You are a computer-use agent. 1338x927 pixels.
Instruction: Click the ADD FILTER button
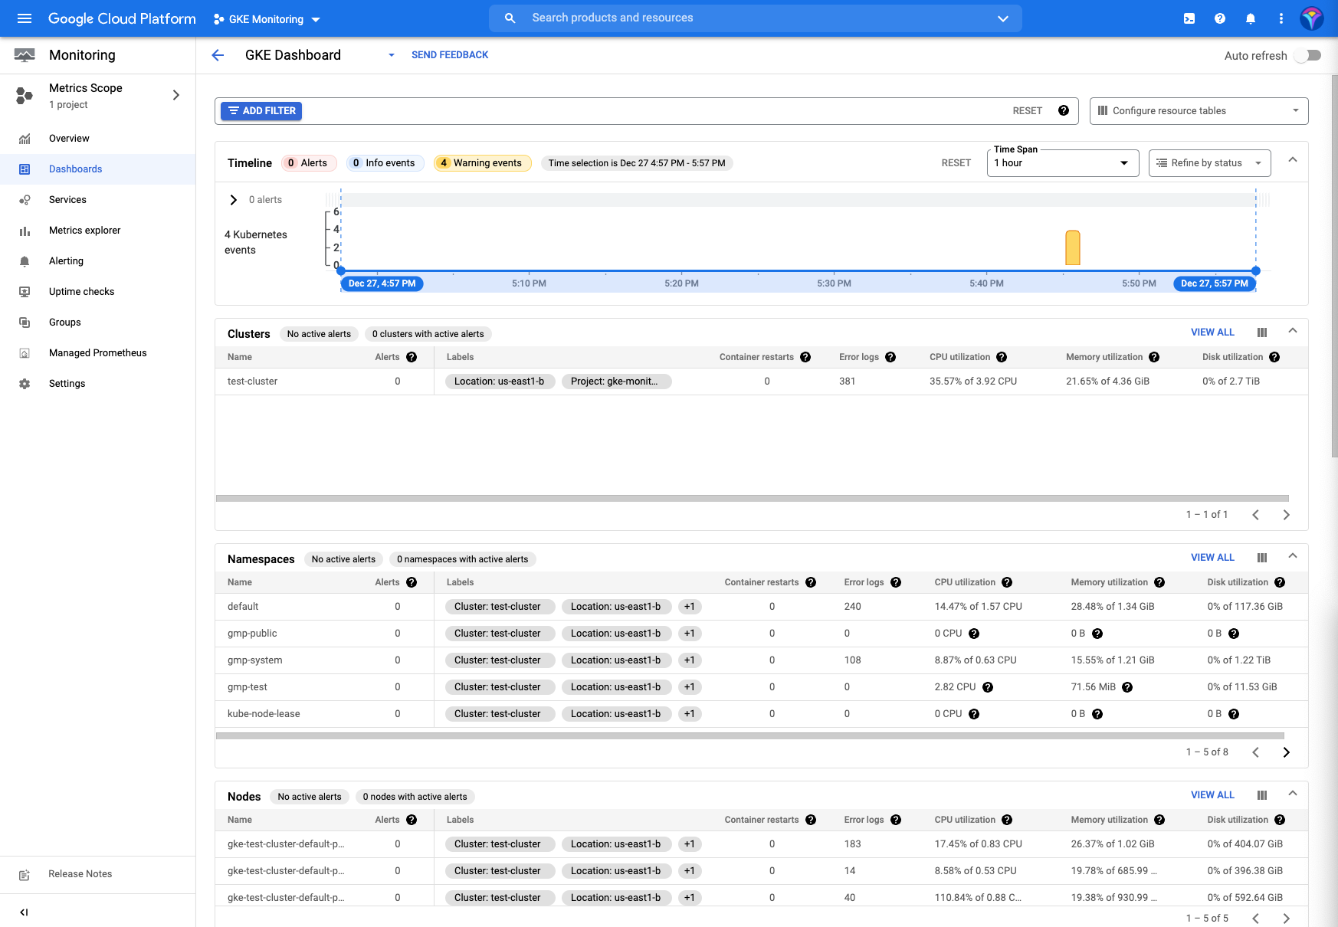click(x=261, y=111)
